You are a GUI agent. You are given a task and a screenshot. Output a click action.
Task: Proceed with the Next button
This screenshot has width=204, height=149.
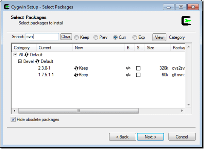tap(150, 137)
